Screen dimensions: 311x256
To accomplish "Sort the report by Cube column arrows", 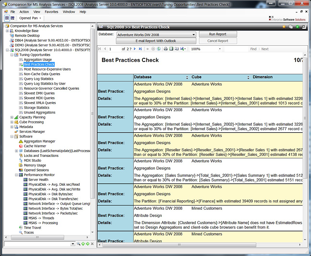I will (x=248, y=77).
